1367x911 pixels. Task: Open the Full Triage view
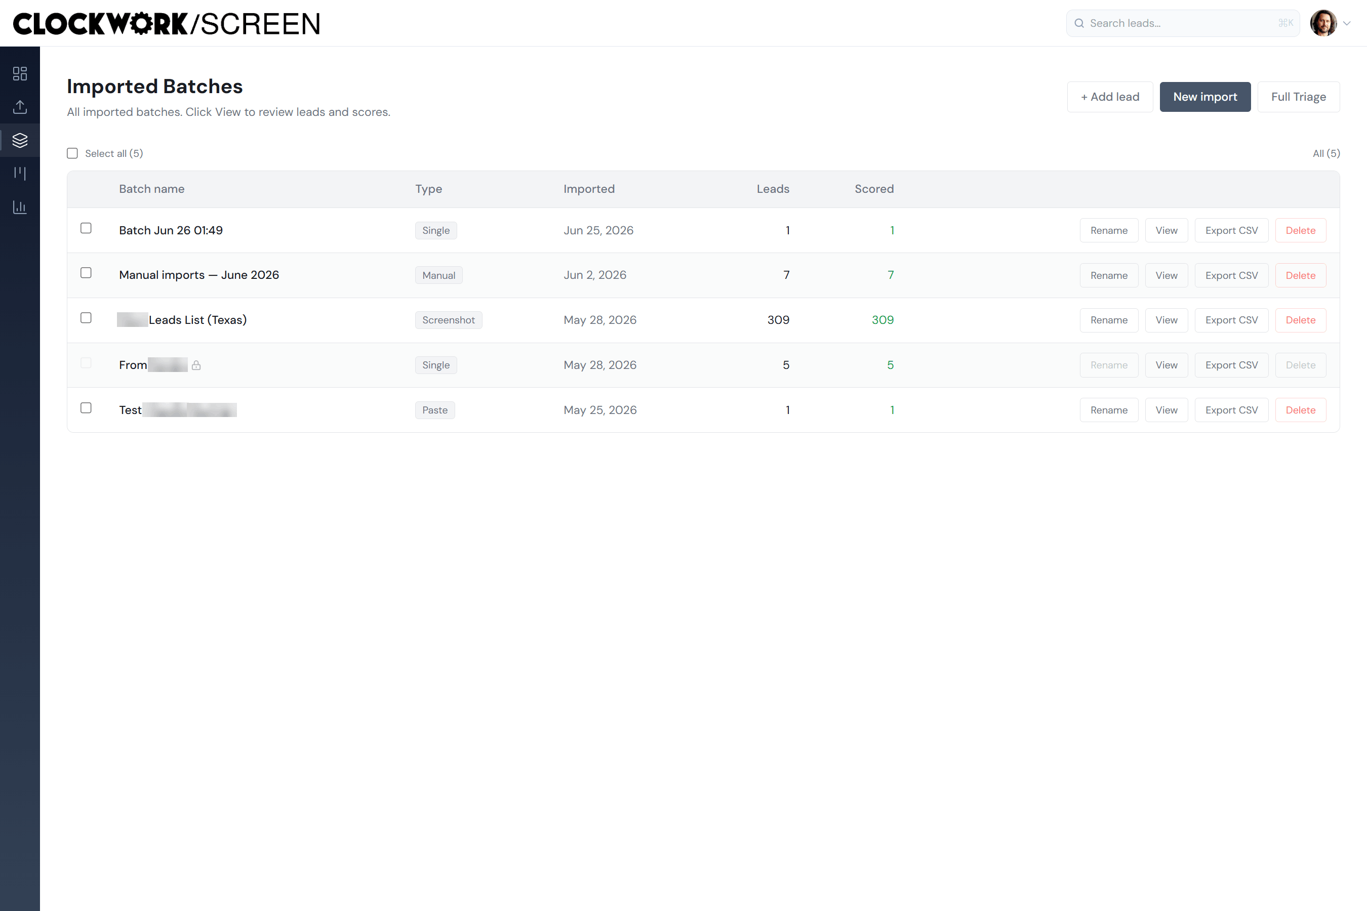[x=1299, y=97]
